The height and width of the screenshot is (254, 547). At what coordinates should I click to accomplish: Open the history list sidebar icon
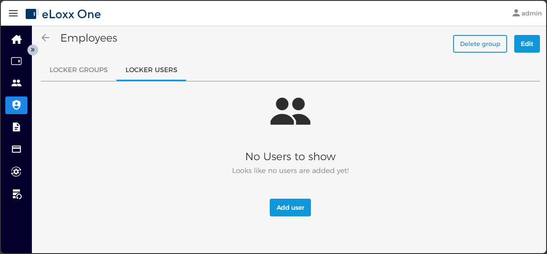coord(16,194)
